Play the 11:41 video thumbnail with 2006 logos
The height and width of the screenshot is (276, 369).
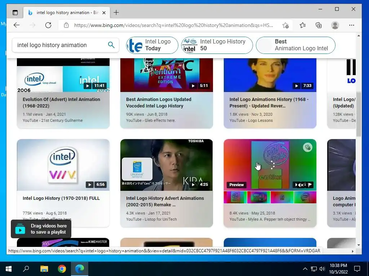coord(63,75)
